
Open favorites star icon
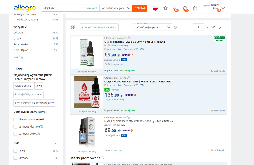pos(165,8)
